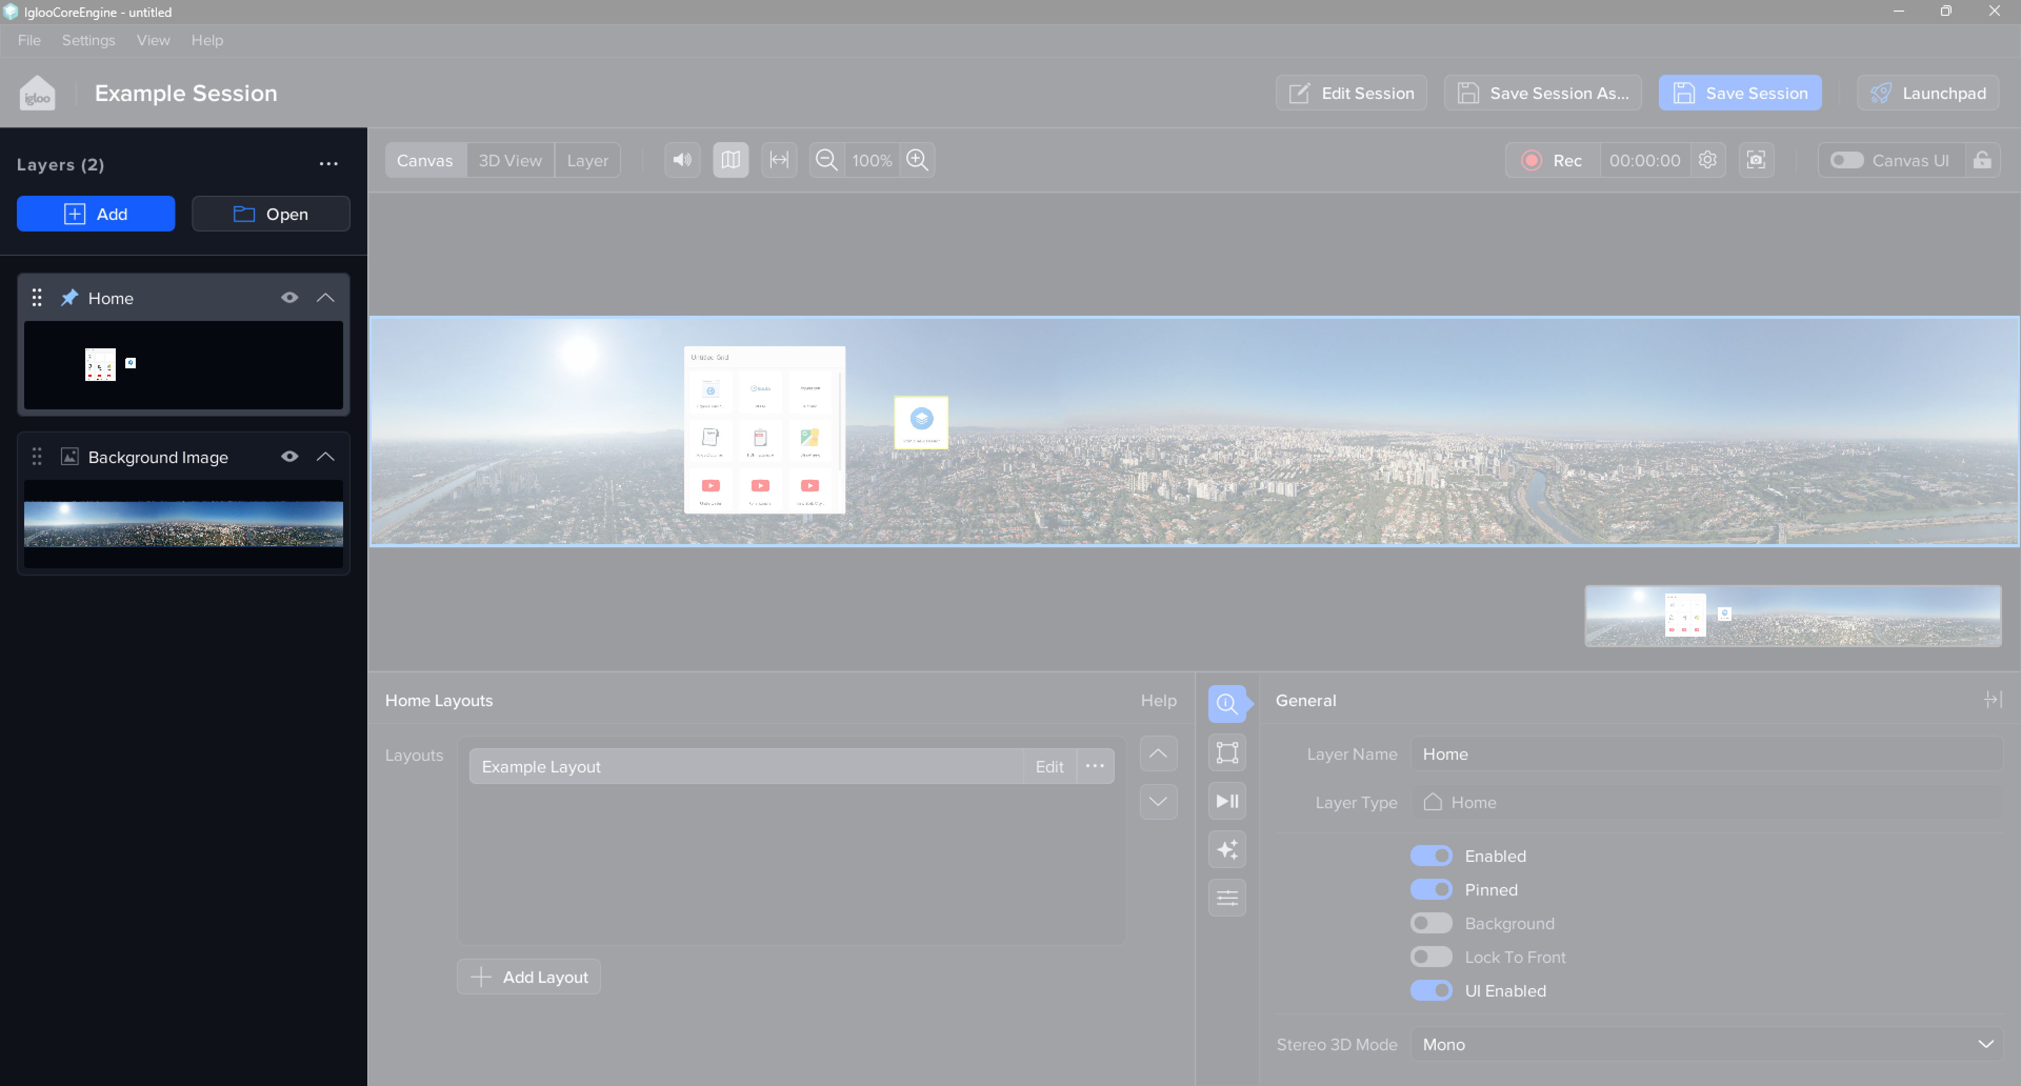This screenshot has width=2021, height=1086.
Task: Open the Example Layout options menu
Action: tap(1095, 766)
